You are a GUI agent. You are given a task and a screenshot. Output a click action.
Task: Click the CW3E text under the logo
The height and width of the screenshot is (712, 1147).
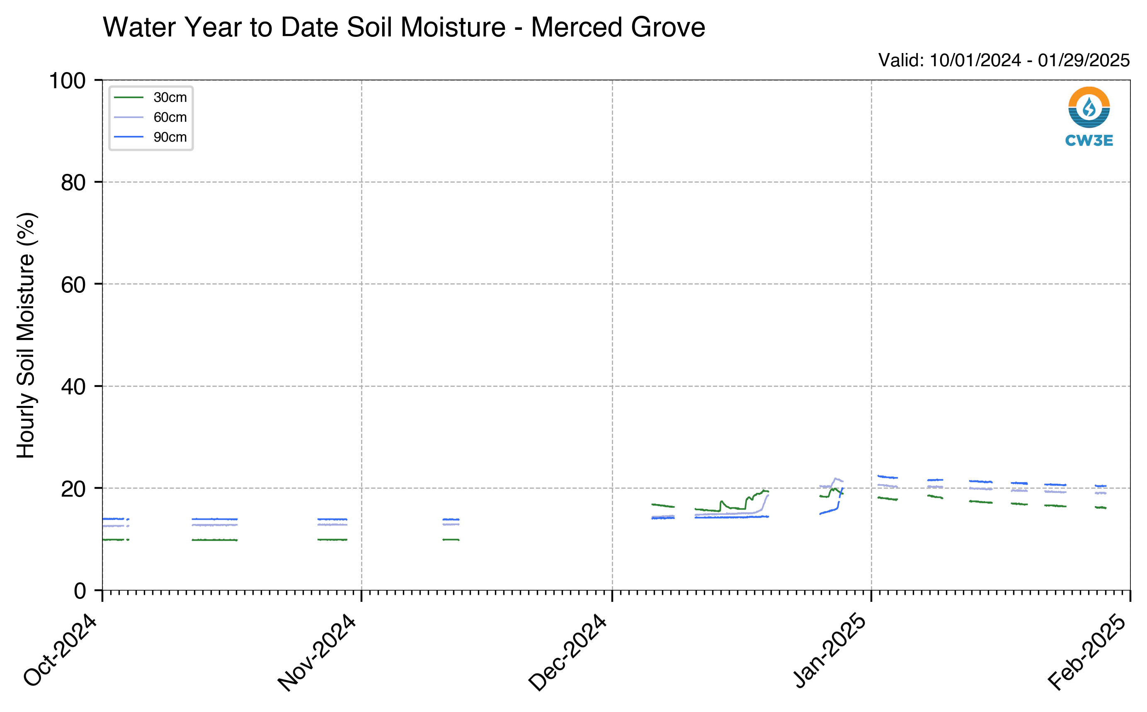(1089, 140)
